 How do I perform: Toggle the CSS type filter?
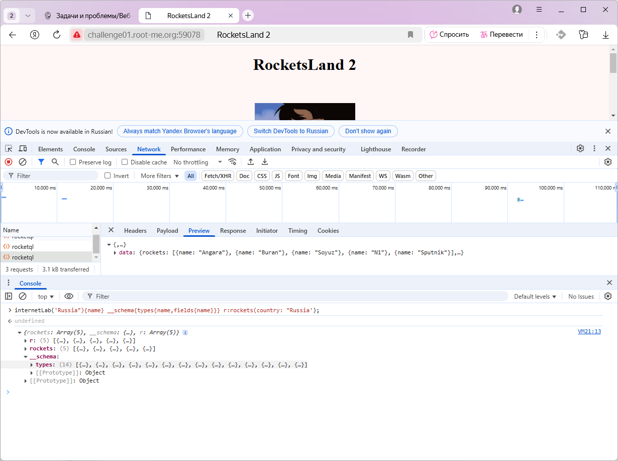tap(262, 176)
